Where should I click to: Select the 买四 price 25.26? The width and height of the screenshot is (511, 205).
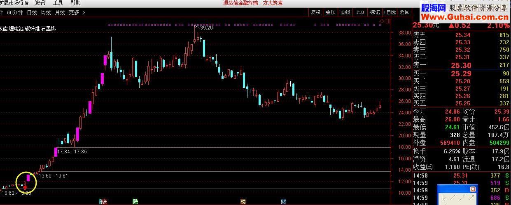(x=462, y=96)
